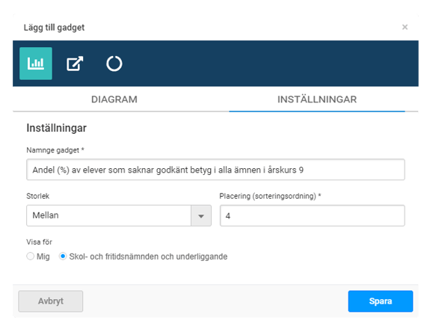Click the Avbryt button
Image resolution: width=430 pixels, height=329 pixels.
coord(51,301)
